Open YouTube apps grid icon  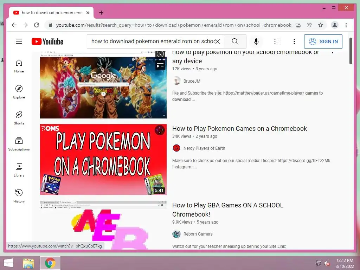[277, 41]
